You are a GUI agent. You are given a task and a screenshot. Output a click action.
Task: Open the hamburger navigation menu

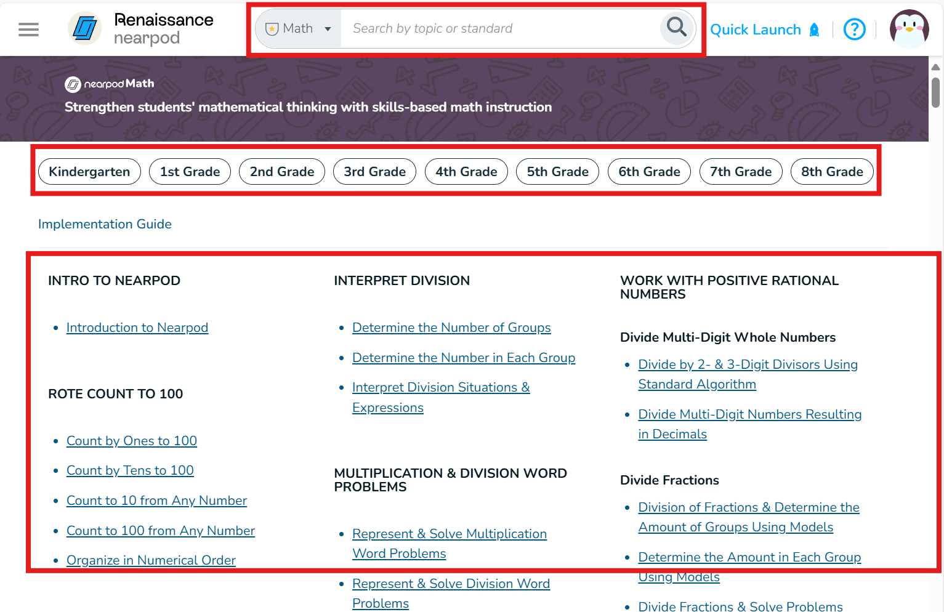[28, 29]
